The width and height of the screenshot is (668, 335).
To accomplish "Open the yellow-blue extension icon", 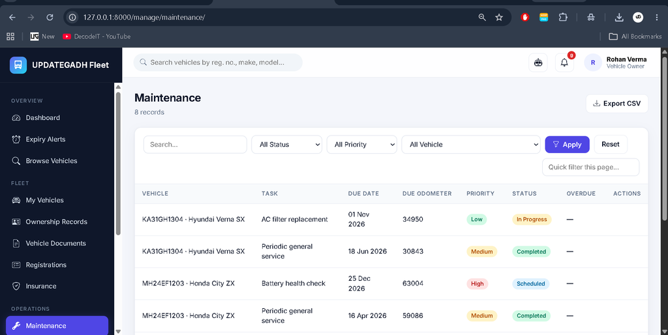I will point(543,18).
